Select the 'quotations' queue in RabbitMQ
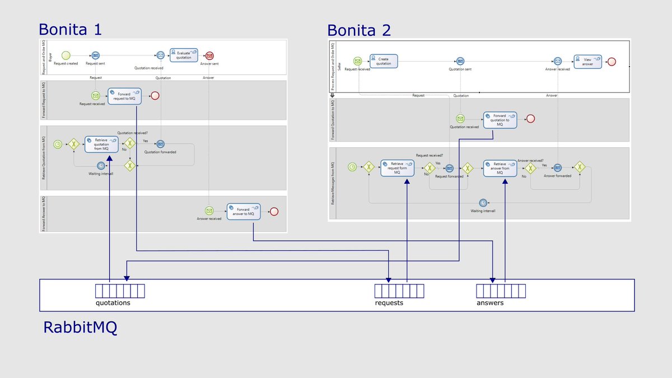 click(x=120, y=291)
